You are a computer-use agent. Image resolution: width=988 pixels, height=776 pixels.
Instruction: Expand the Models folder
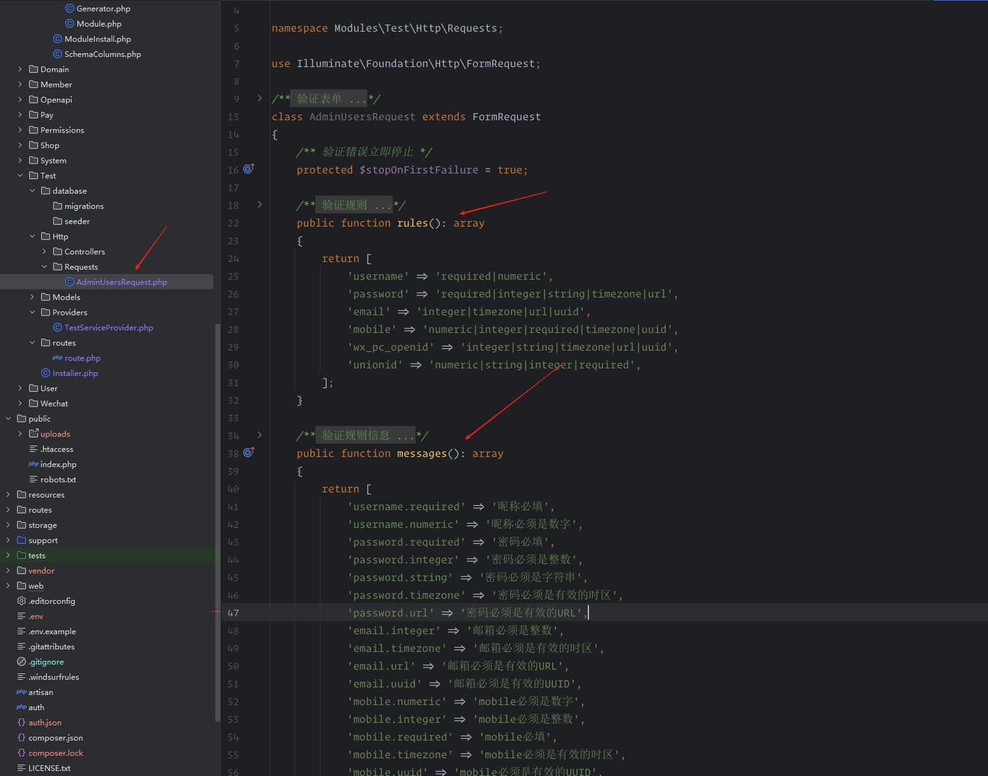pyautogui.click(x=32, y=297)
